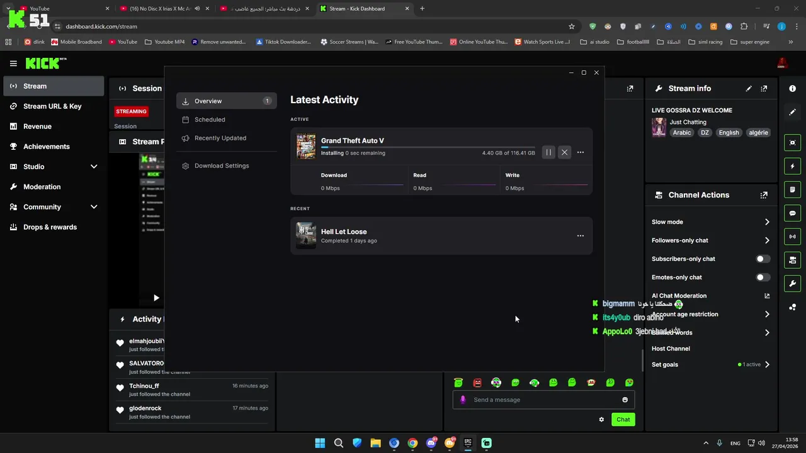Open Download Settings
806x453 pixels.
pos(226,165)
